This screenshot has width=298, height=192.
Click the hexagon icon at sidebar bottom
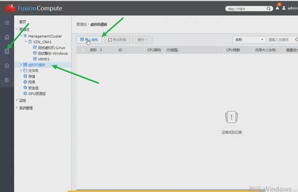point(7,80)
